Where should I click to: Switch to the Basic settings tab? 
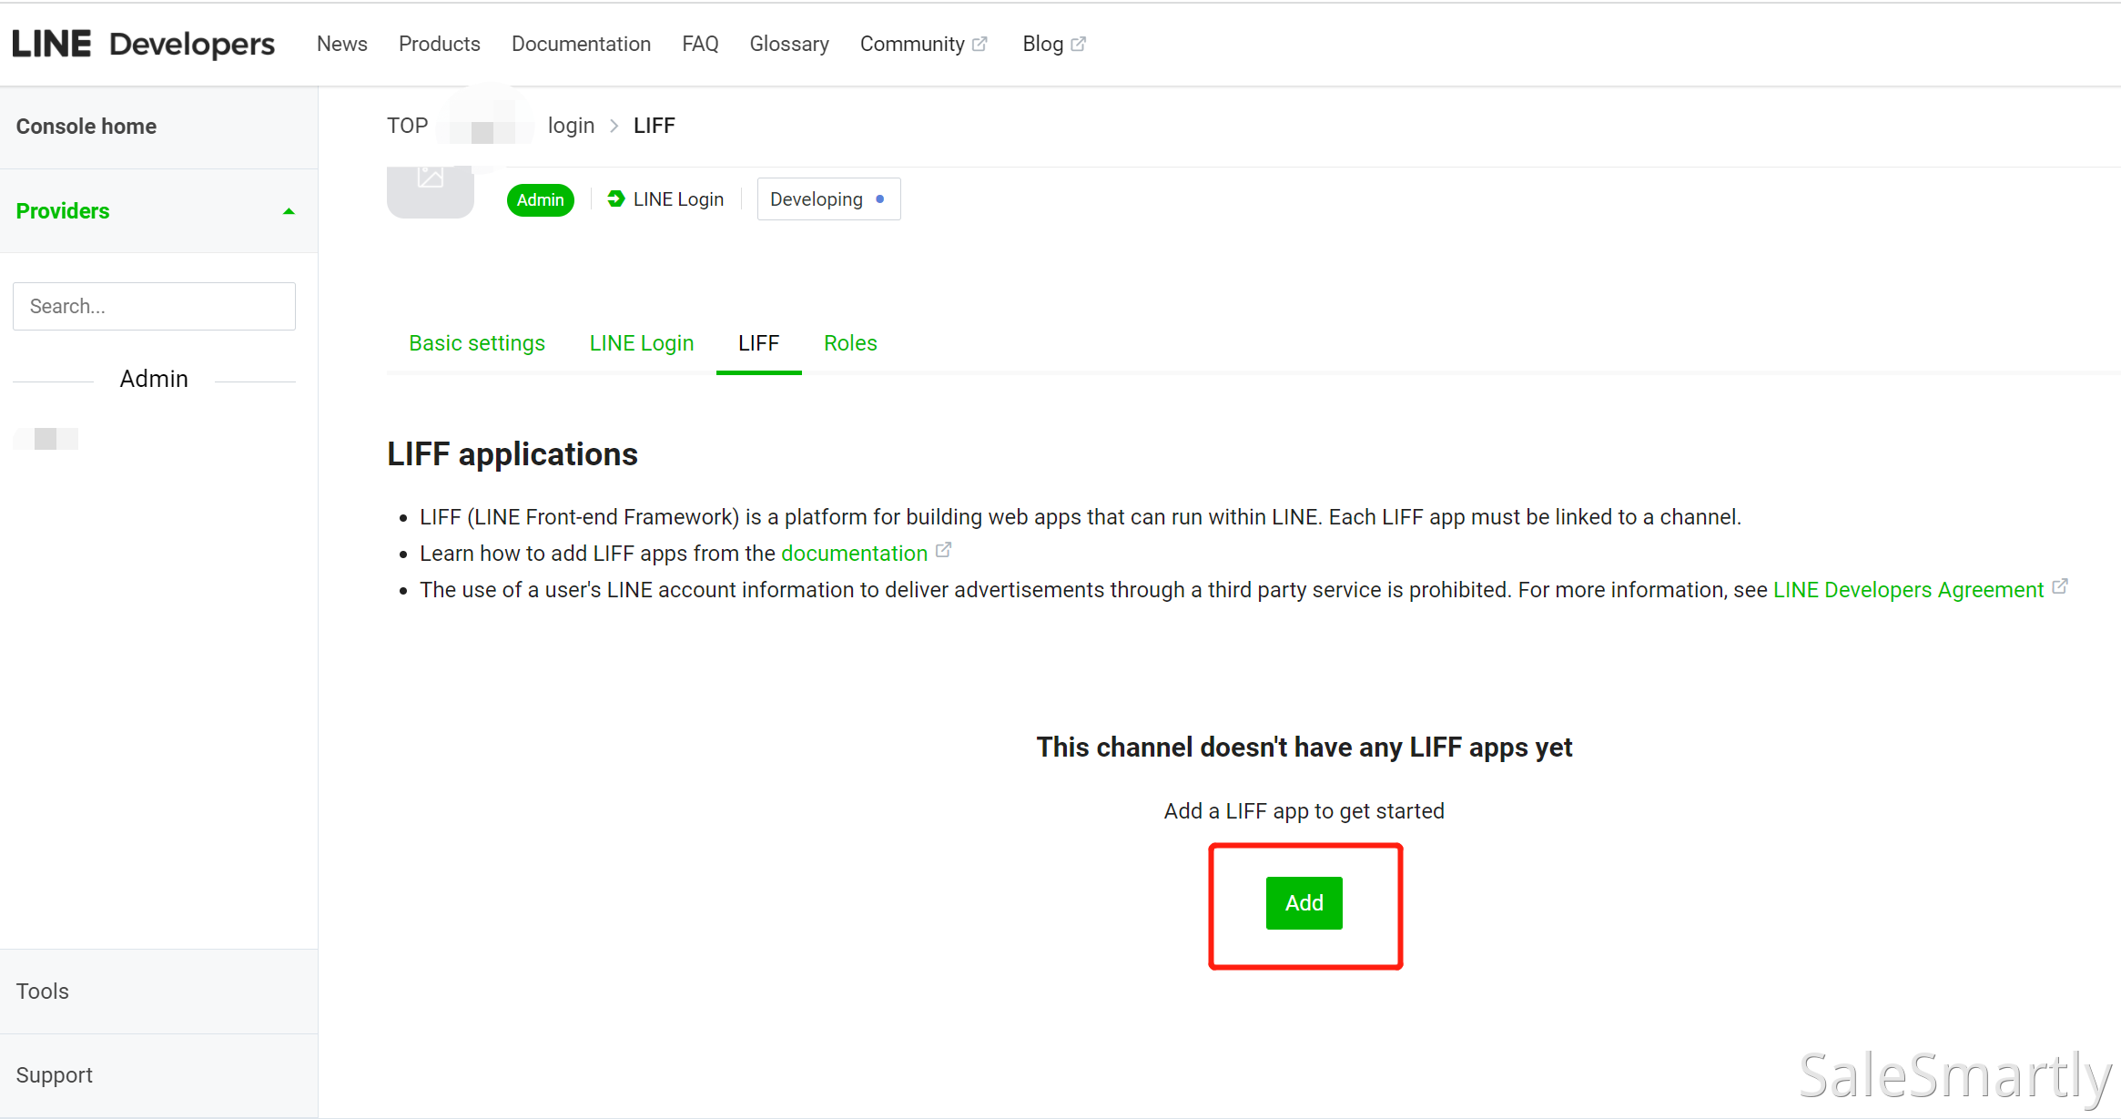click(x=477, y=343)
